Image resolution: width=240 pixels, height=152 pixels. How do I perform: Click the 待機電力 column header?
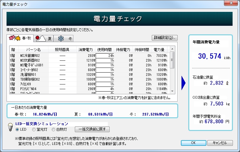123,50
